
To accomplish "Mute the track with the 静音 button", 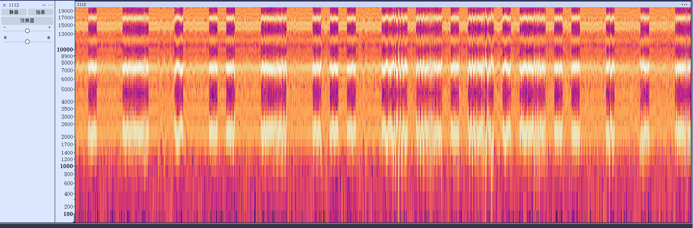I will click(14, 12).
